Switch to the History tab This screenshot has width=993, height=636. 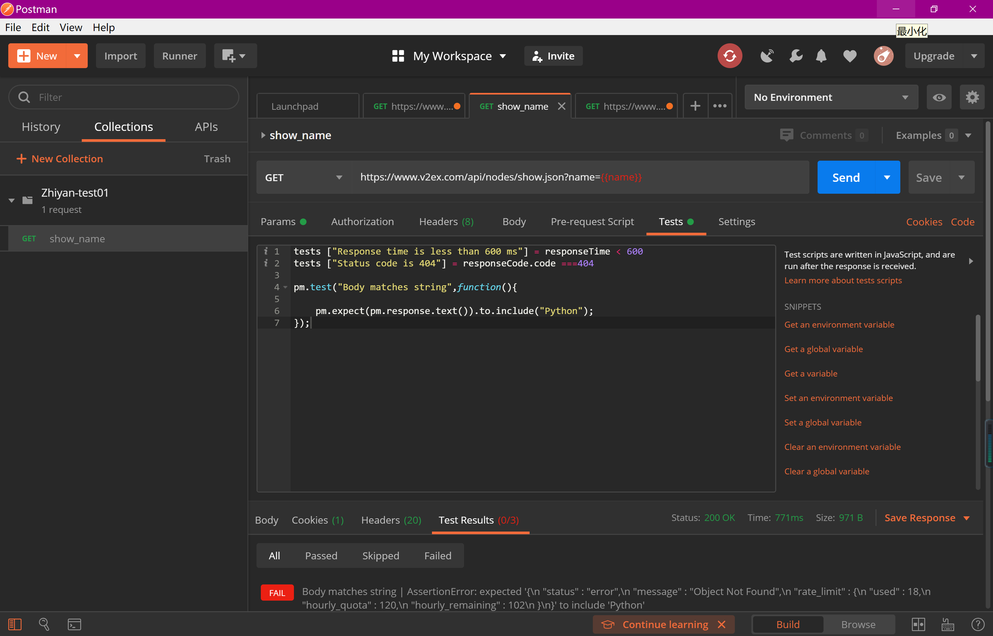[41, 127]
